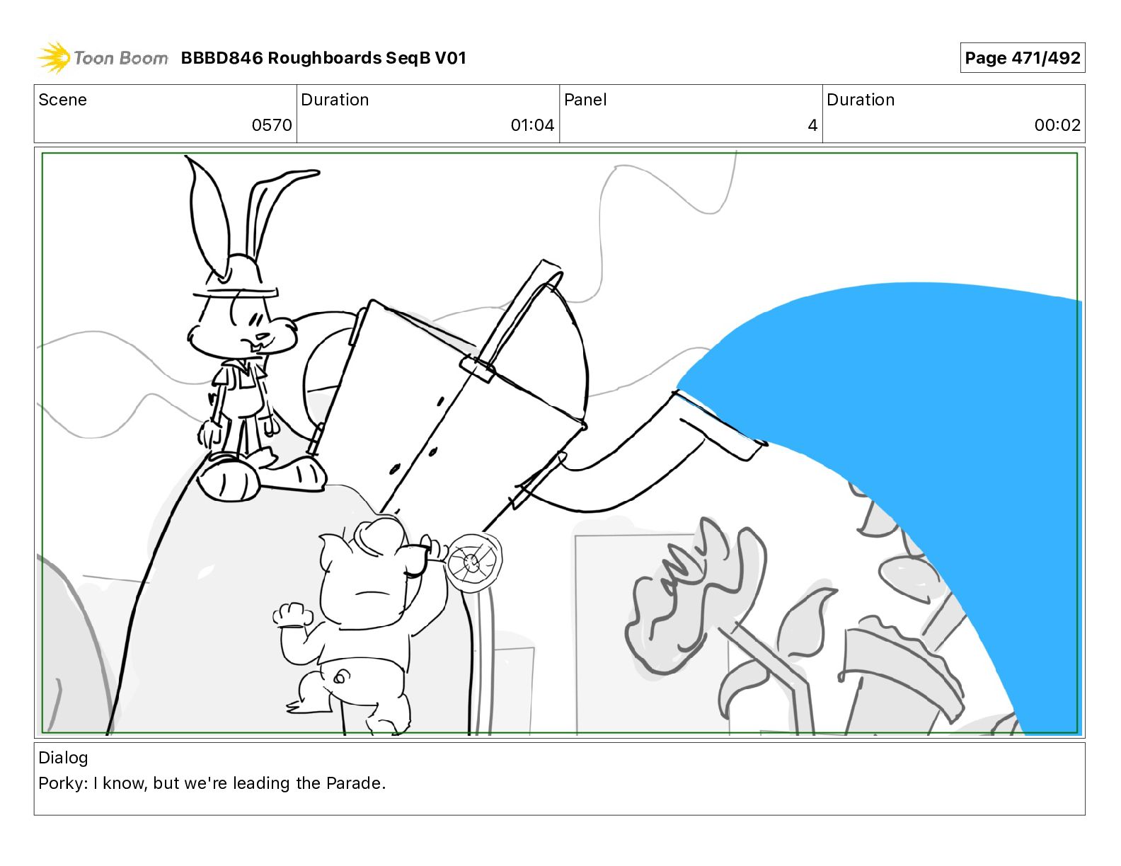Select the title 'BBBD846 Roughboards SeqB V01'

[x=323, y=58]
